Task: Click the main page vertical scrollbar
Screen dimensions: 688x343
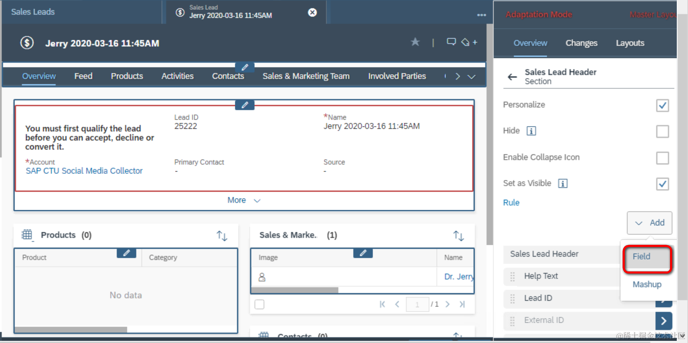Action: [x=490, y=134]
